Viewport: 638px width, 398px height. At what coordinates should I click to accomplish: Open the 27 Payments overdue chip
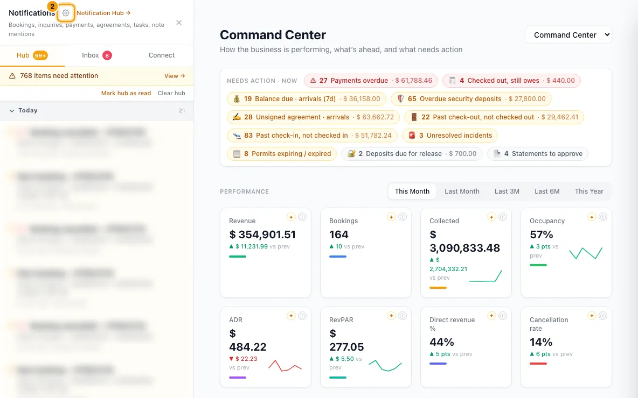tap(371, 81)
